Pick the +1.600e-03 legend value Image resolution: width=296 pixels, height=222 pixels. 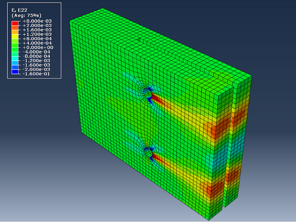pyautogui.click(x=37, y=30)
